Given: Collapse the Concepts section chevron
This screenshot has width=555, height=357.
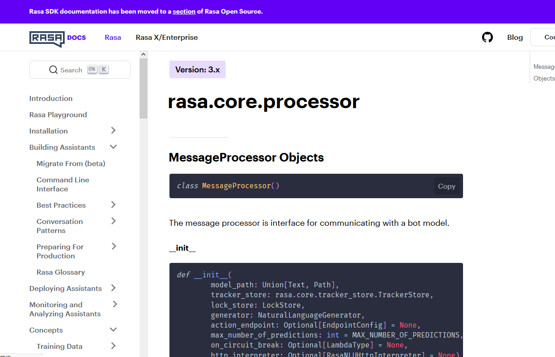Looking at the screenshot, I should coord(113,330).
